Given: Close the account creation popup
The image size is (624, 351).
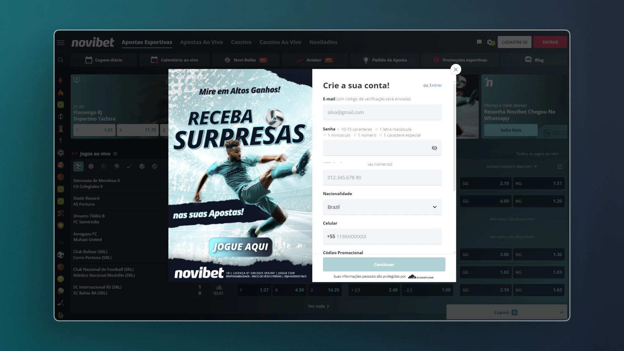Looking at the screenshot, I should point(455,70).
